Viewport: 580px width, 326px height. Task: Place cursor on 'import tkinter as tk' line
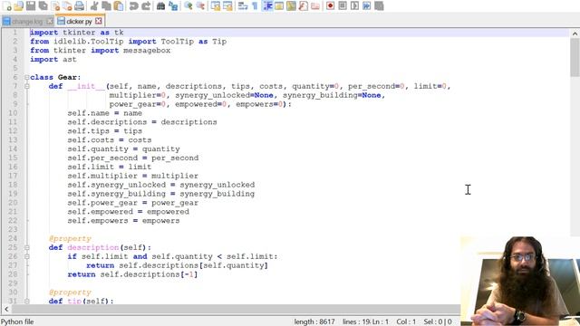pos(76,33)
